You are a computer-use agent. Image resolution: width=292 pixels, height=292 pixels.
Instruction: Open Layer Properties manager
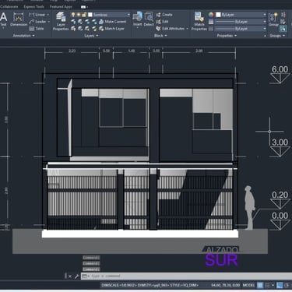[x=61, y=21]
